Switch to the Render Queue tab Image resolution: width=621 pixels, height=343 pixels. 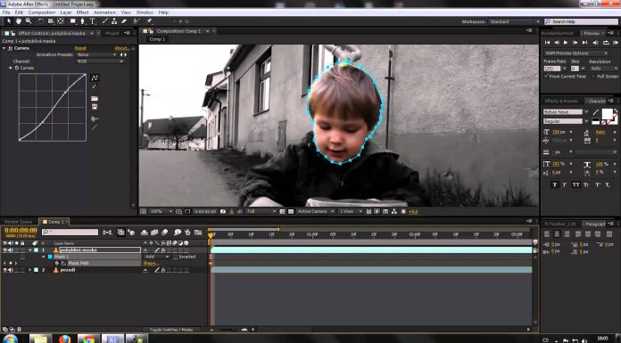[18, 222]
